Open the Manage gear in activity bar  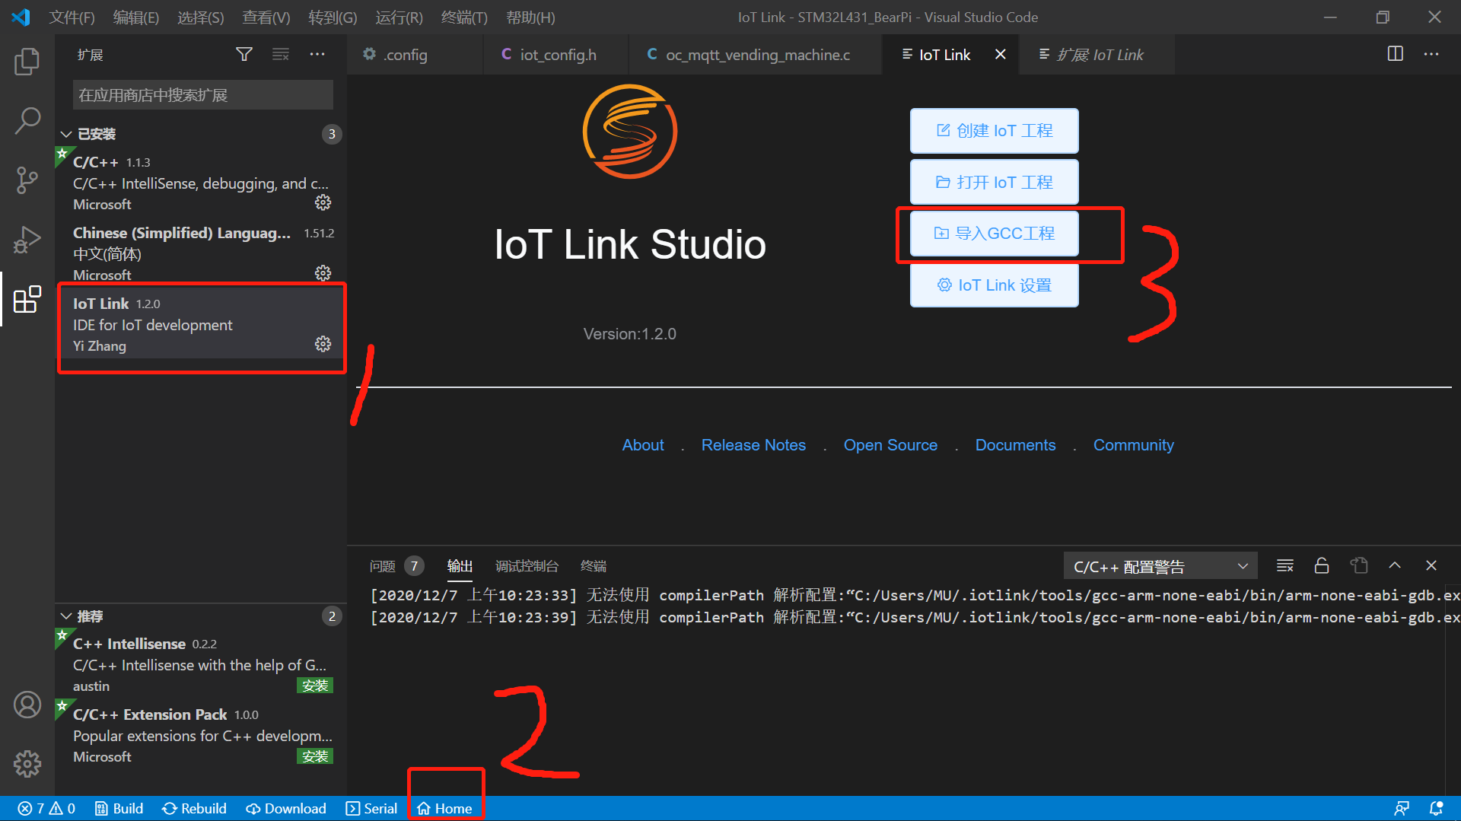point(27,763)
